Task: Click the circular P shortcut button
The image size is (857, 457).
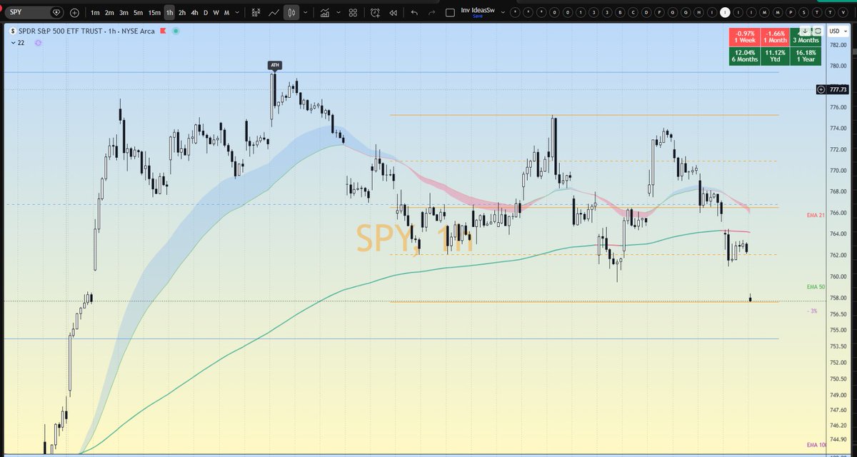Action: coord(791,13)
